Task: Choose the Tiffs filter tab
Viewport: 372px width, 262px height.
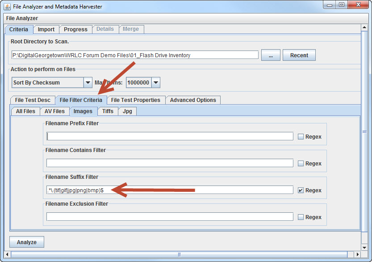Action: pos(108,111)
